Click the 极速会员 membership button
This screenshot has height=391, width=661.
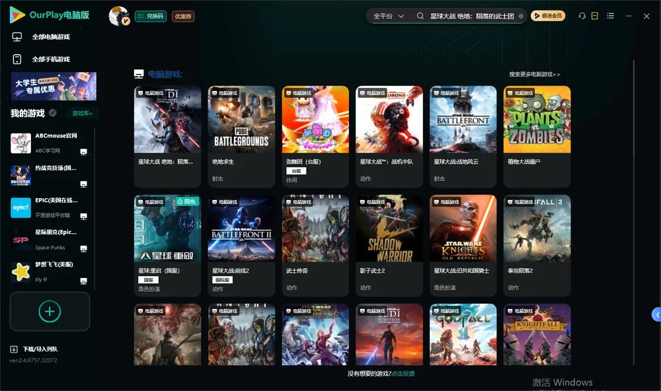coord(548,16)
